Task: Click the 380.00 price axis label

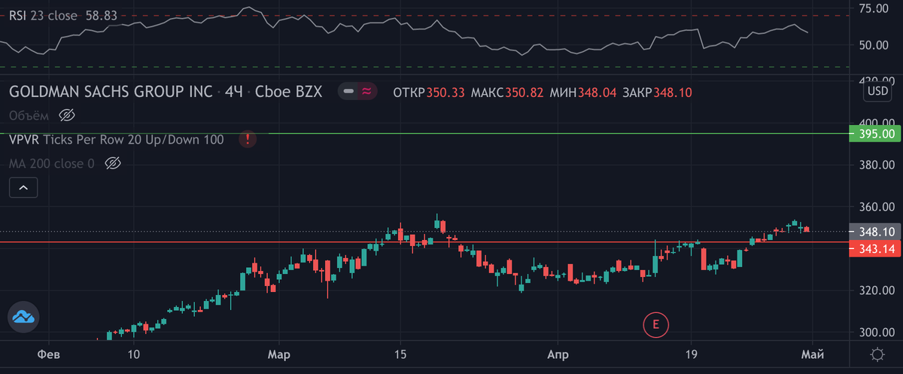Action: (x=877, y=165)
